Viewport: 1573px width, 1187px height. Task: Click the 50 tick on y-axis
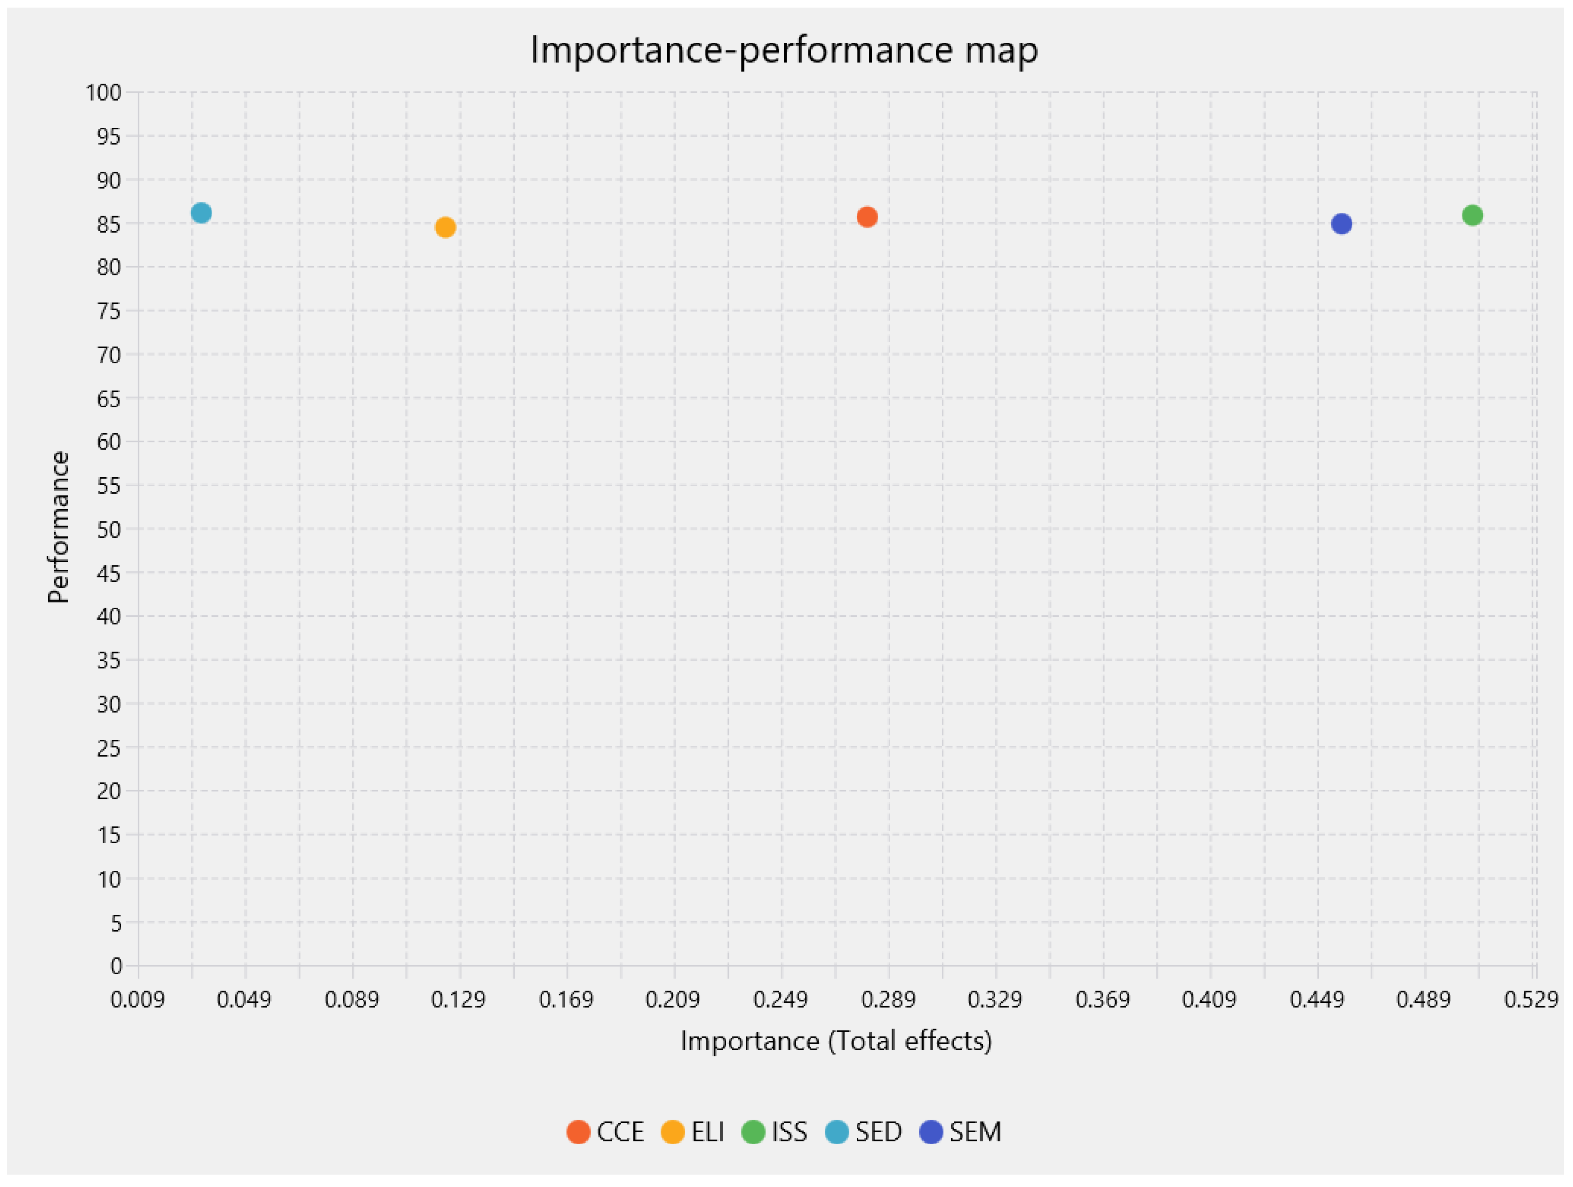pyautogui.click(x=109, y=529)
